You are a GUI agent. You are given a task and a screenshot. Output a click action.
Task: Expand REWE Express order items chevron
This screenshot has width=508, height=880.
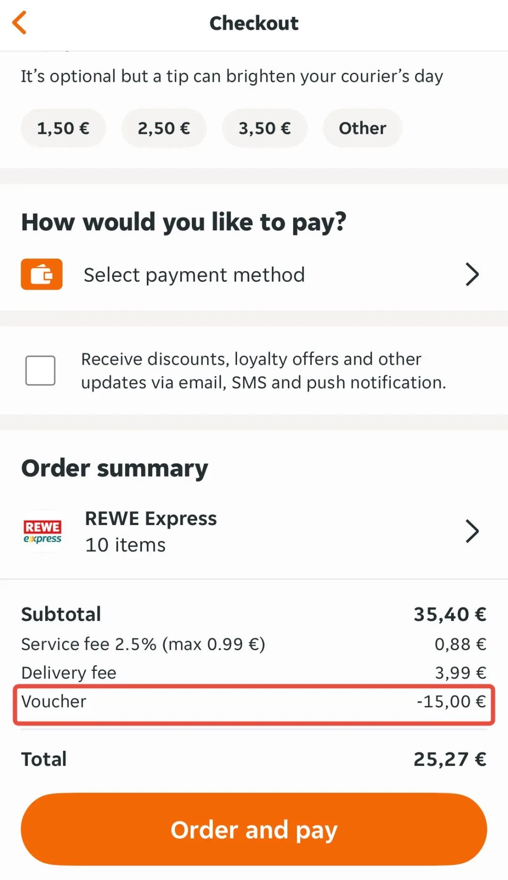pyautogui.click(x=472, y=531)
